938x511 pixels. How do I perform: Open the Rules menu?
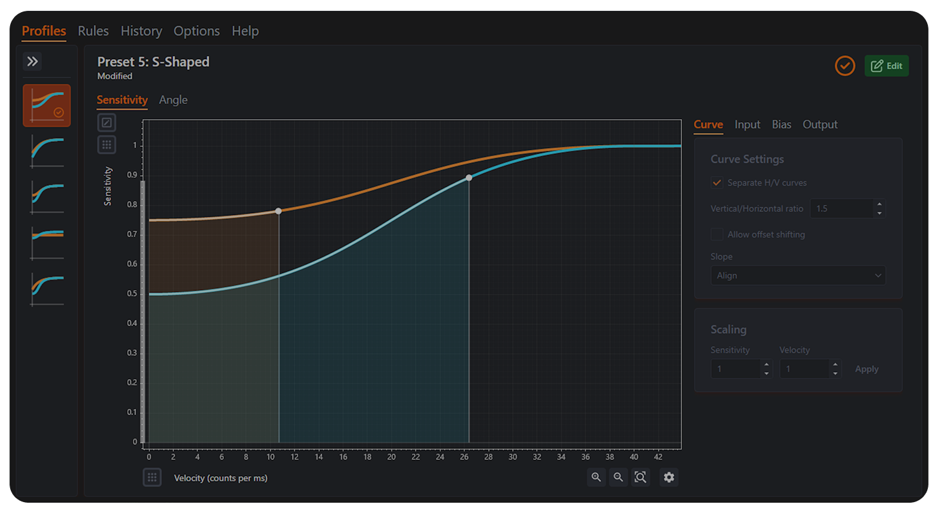(x=93, y=31)
